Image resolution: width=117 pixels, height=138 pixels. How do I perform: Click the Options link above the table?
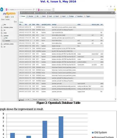[21, 22]
